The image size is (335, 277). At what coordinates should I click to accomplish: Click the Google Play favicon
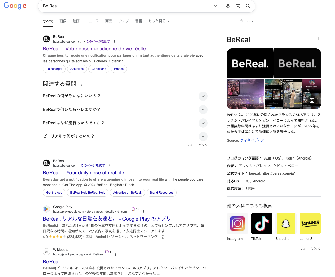click(x=46, y=209)
